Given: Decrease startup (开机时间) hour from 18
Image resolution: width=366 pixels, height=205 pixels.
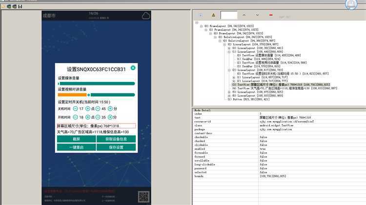Looking at the screenshot, I should tap(75, 117).
